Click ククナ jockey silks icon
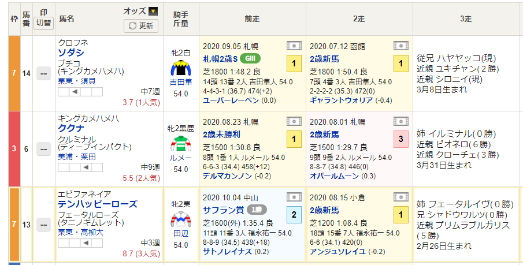The width and height of the screenshot is (523, 265). tap(180, 143)
